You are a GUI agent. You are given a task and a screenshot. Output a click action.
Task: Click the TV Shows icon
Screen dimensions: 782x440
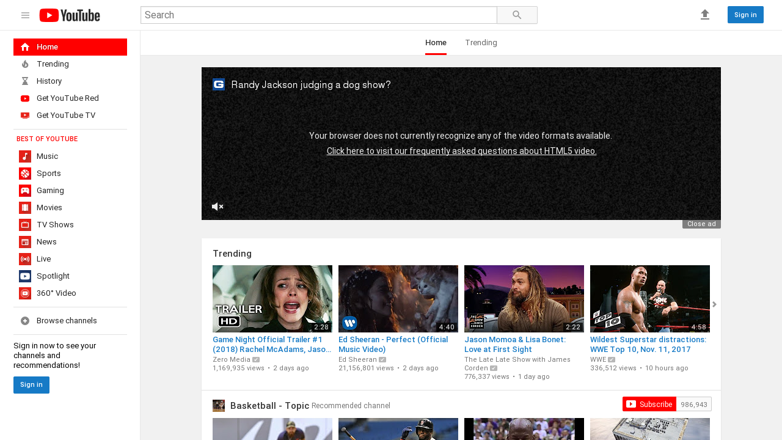click(x=25, y=225)
